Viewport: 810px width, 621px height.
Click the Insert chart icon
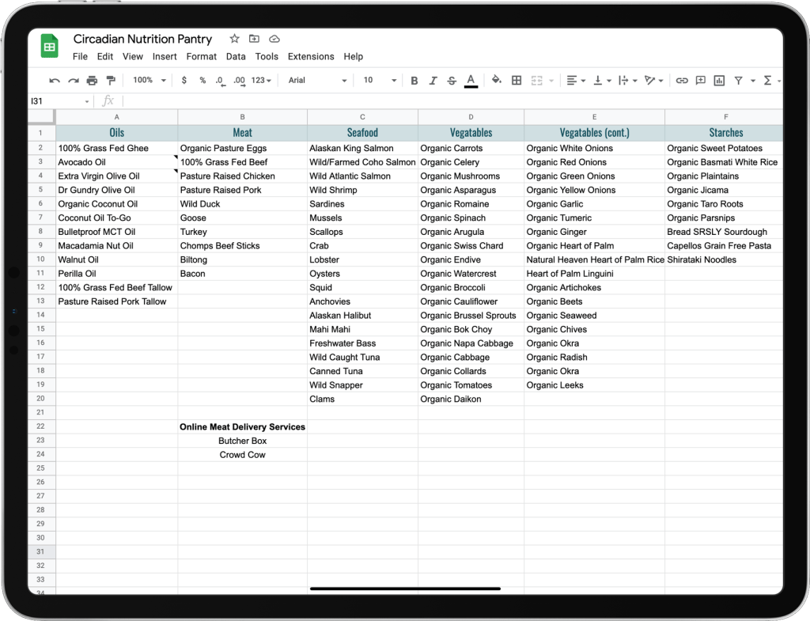click(x=719, y=81)
